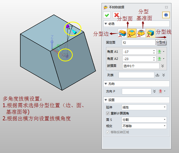Increase the 角度 A1 value with the up arrow
The image size is (179, 153).
click(154, 50)
